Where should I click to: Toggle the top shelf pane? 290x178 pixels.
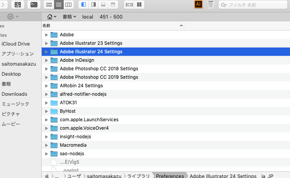113,5
